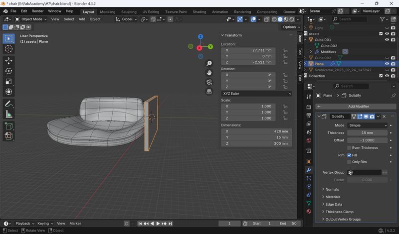The height and width of the screenshot is (234, 399).
Task: Select the Scale tool
Action: pos(8,81)
